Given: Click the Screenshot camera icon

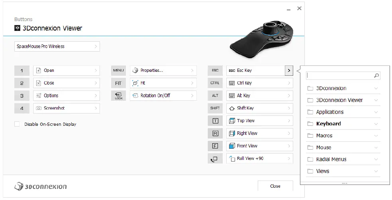Looking at the screenshot, I should (x=39, y=108).
